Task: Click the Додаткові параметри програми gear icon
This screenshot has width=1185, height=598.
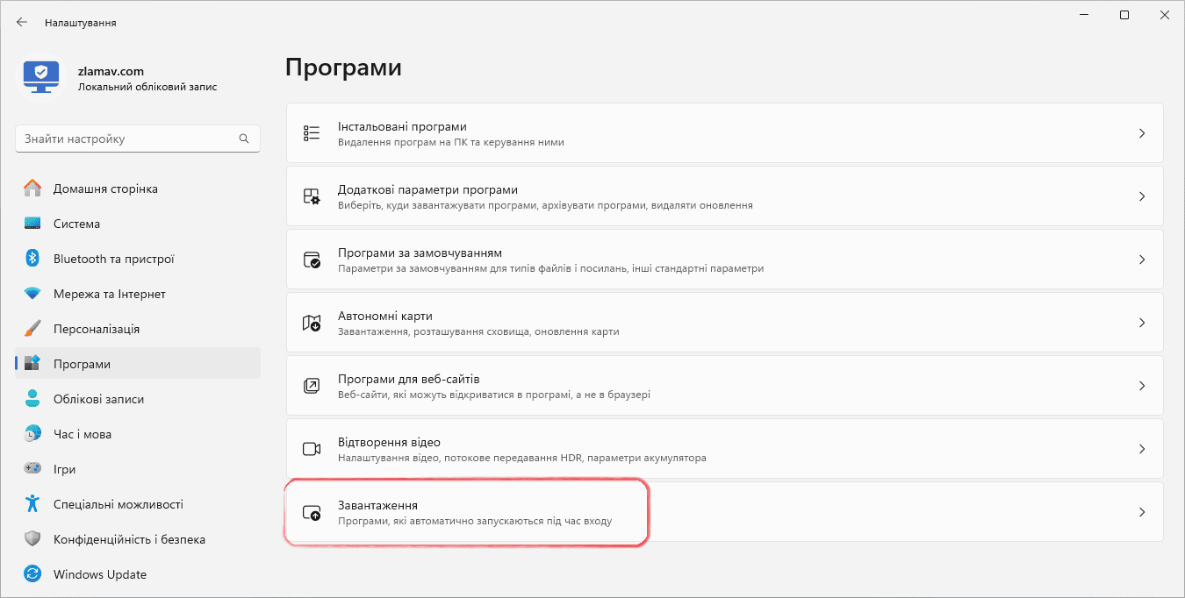Action: (312, 196)
